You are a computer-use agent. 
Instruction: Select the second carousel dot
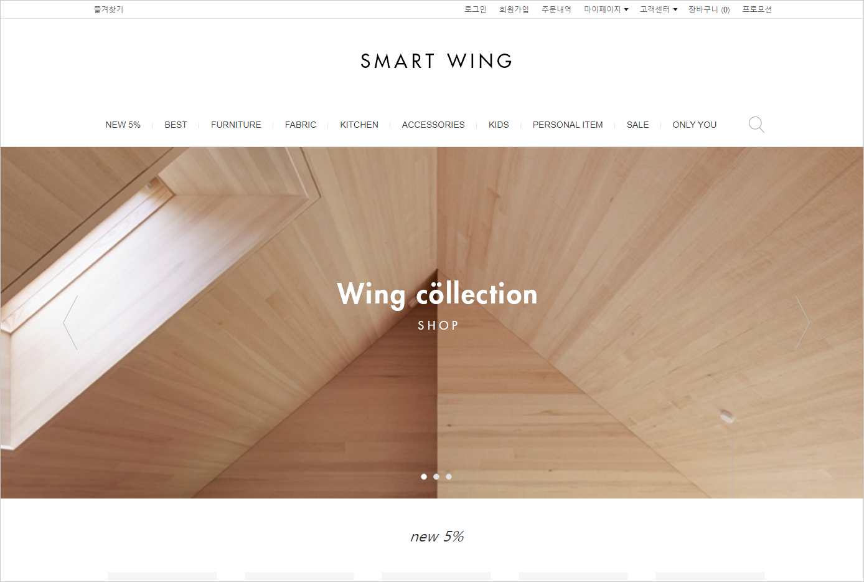pyautogui.click(x=436, y=477)
